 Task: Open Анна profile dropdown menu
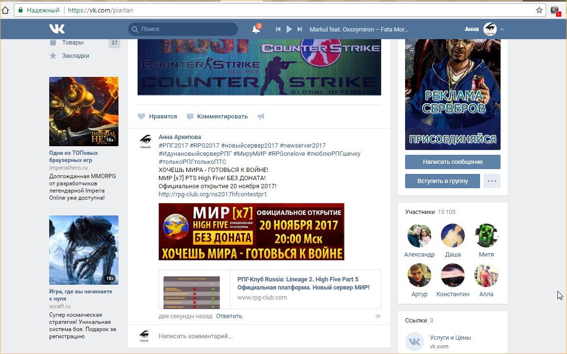click(502, 29)
